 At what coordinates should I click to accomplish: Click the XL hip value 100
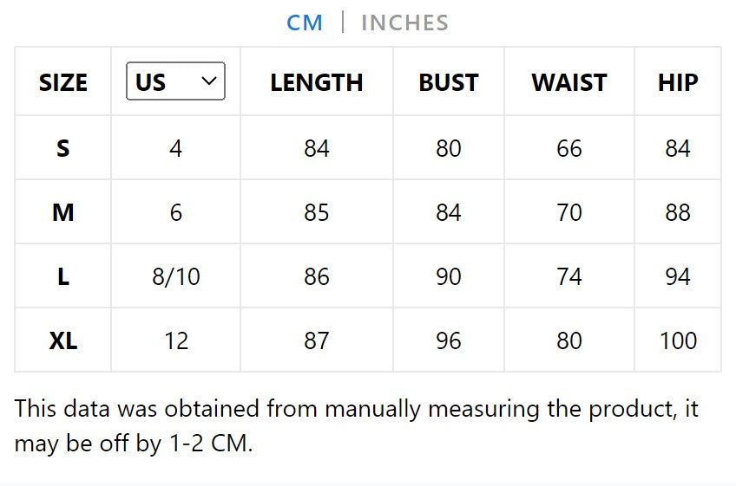click(678, 340)
